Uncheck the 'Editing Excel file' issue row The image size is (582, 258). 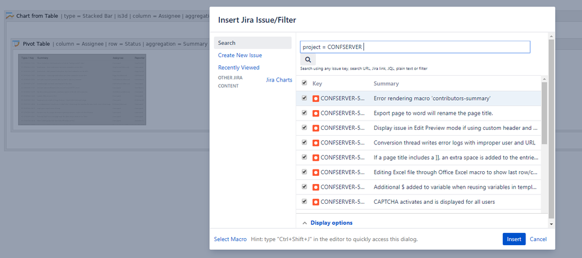coord(304,172)
